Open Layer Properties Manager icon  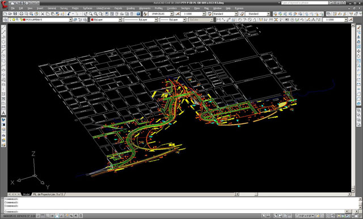6,20
